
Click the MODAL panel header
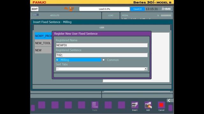point(125,16)
